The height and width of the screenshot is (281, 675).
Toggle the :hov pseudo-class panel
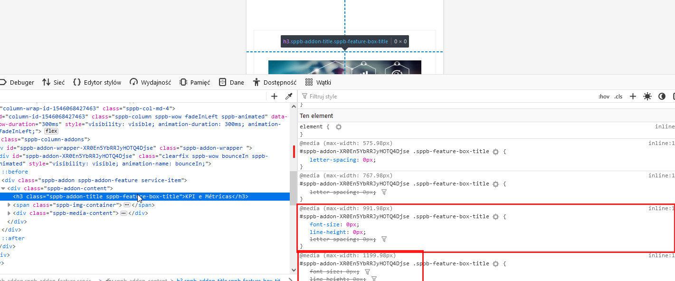pos(604,97)
